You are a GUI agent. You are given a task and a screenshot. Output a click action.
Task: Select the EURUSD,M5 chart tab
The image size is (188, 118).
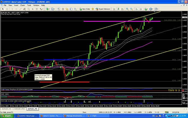(x=32, y=109)
